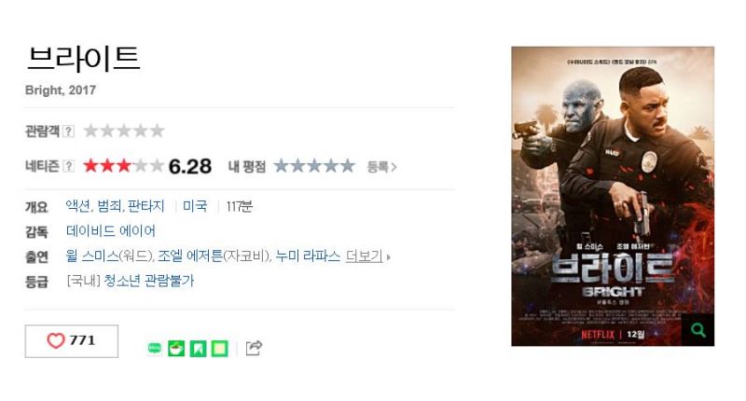Click the heart like button showing 771
This screenshot has width=746, height=401.
click(72, 341)
